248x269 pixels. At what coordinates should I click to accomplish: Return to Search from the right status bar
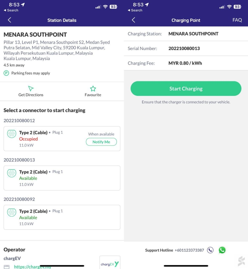(135, 10)
